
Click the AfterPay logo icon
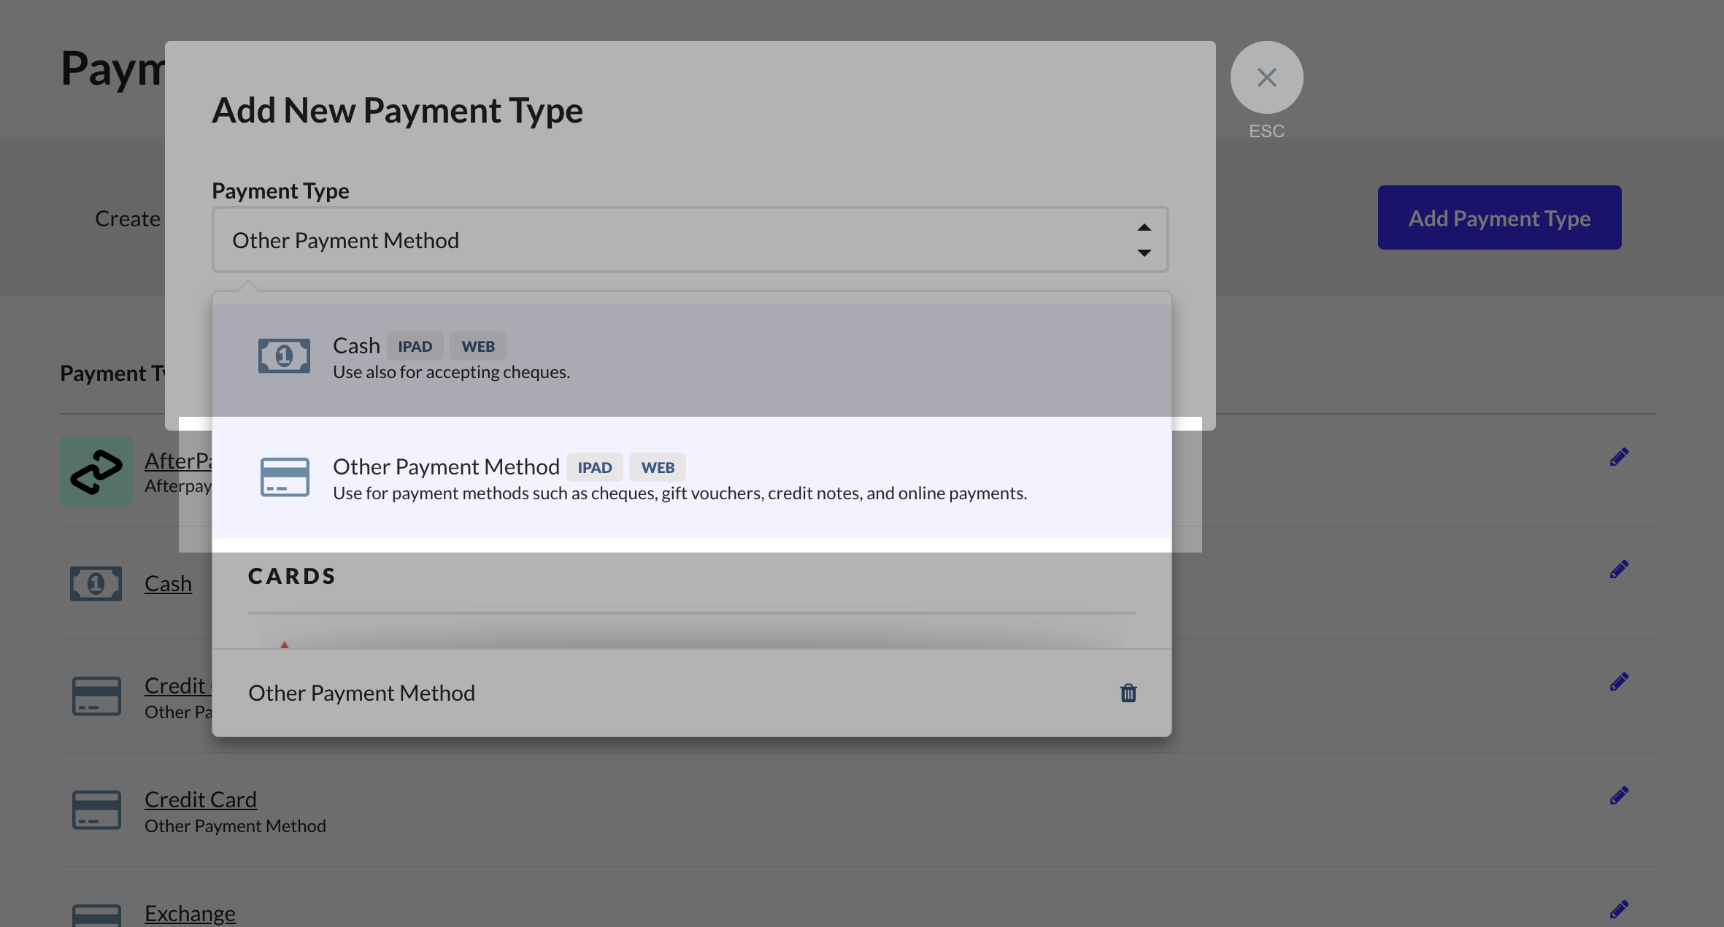[96, 472]
